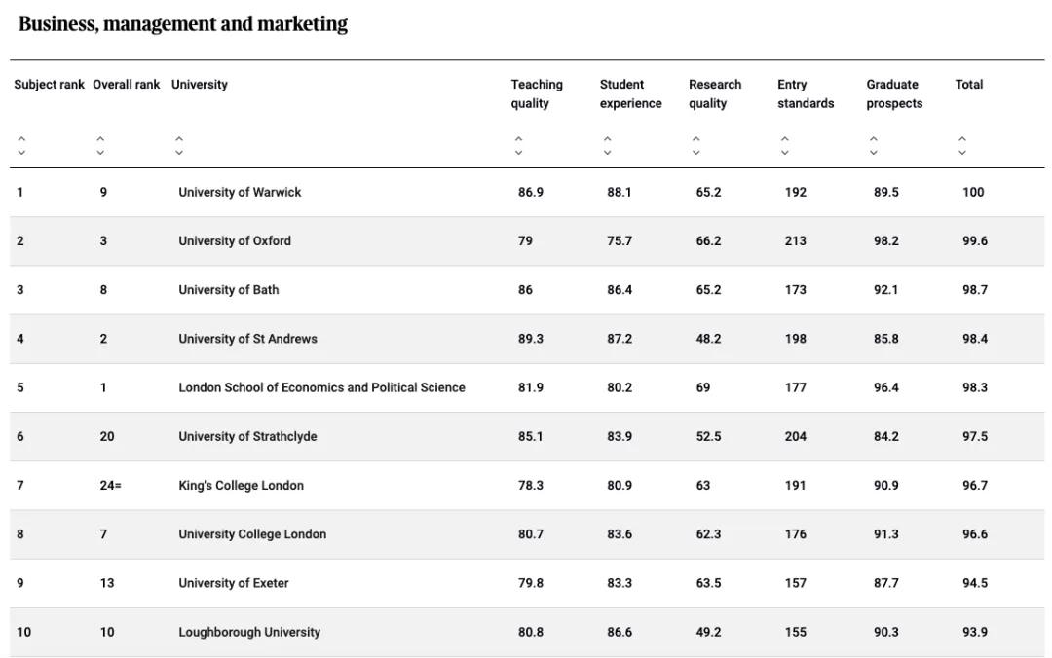Sort Graduate prospects ascending arrow
The height and width of the screenshot is (658, 1052).
(x=874, y=140)
